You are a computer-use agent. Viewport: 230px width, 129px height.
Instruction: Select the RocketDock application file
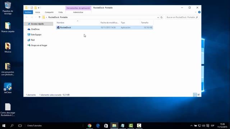105,28
